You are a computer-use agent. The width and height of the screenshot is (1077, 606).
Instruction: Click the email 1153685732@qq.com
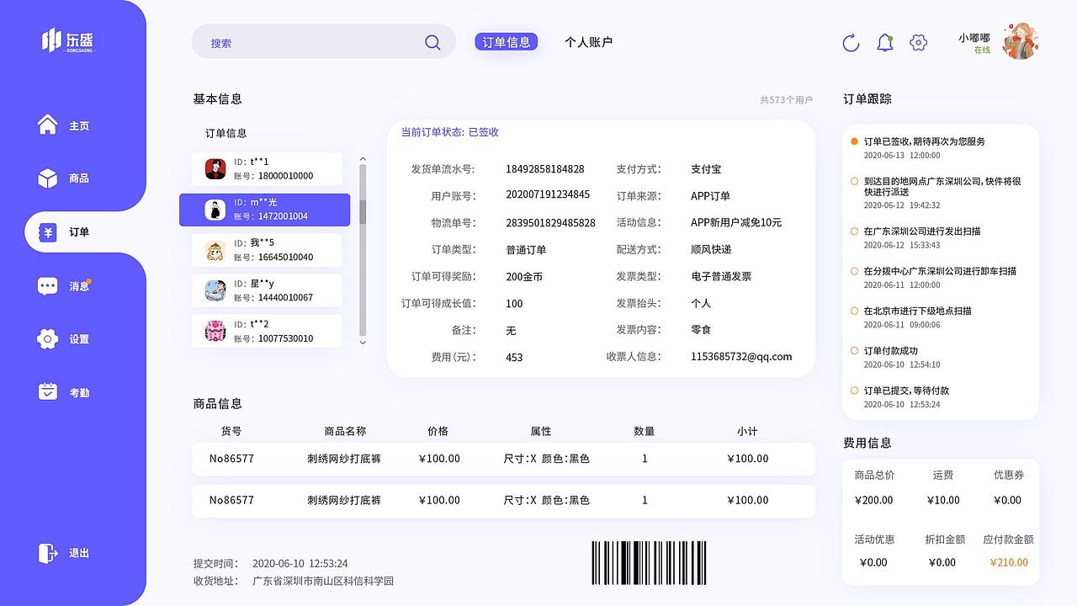[x=741, y=357]
